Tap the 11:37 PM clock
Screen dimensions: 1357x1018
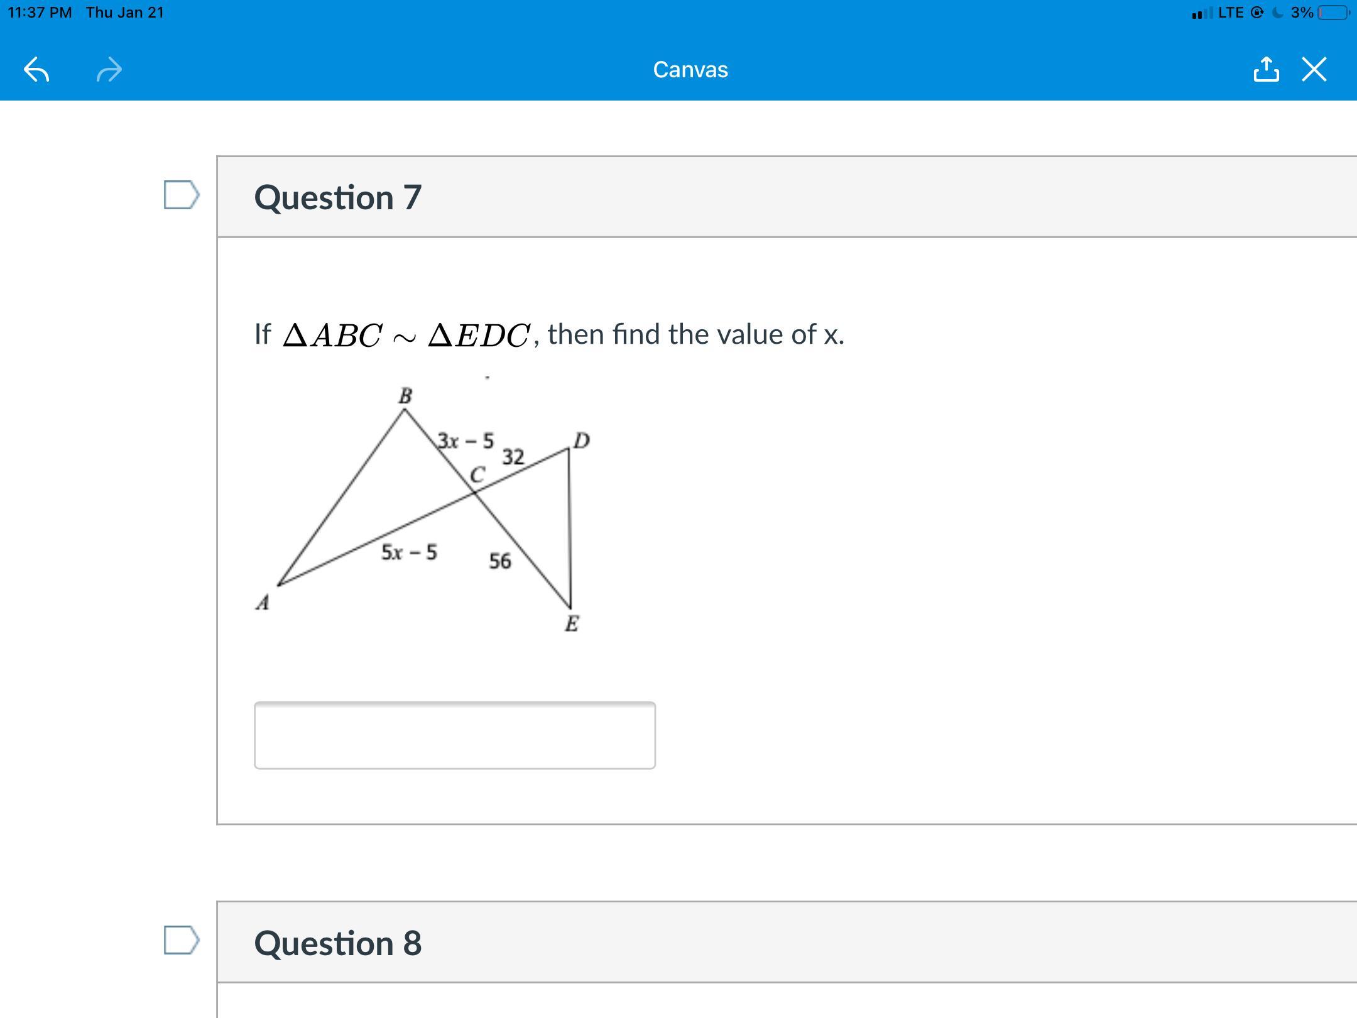[40, 13]
